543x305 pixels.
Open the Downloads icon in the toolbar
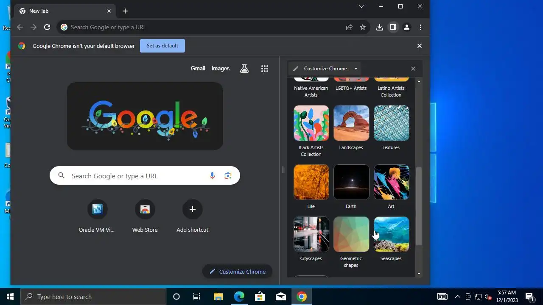pos(380,27)
